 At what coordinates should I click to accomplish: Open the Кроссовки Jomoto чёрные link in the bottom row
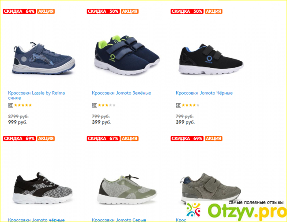(x=36, y=220)
